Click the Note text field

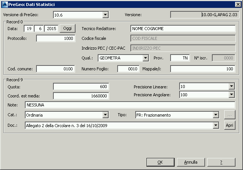130,105
